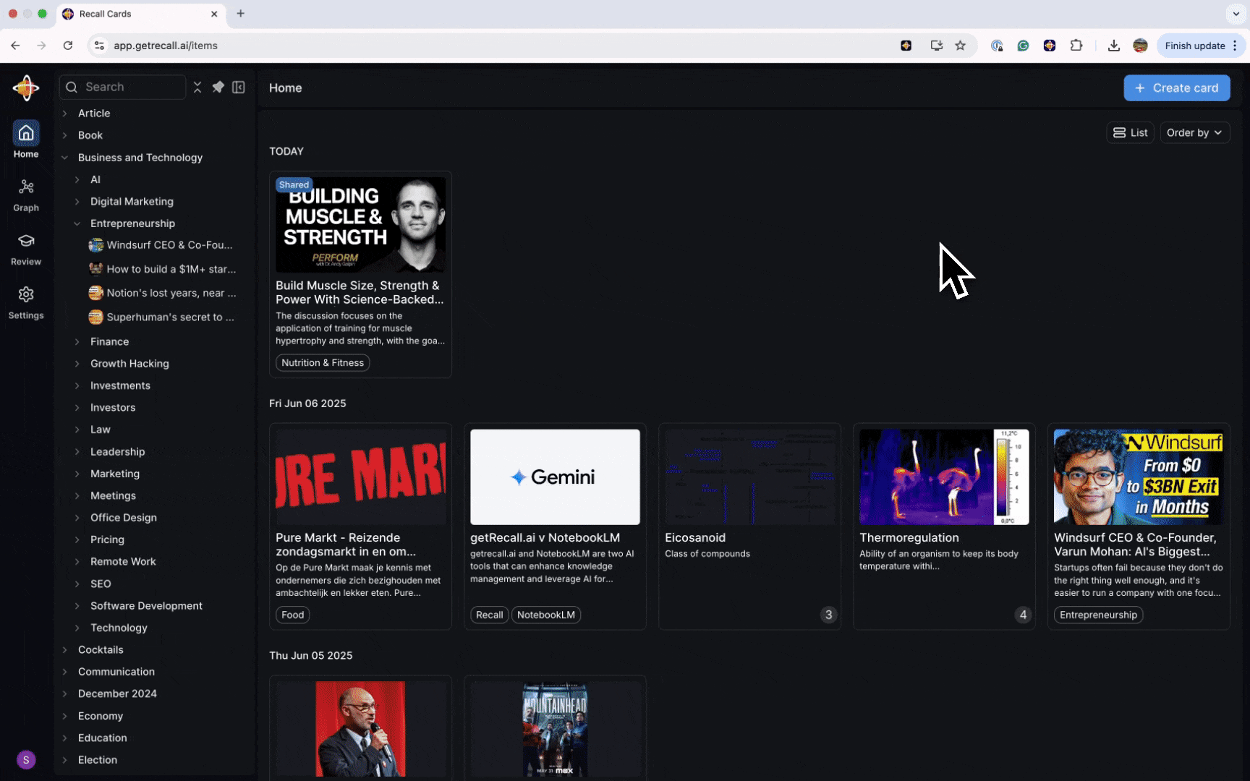Screen dimensions: 1250x781
Task: Collapse the Entrepreneurship folder
Action: 77,223
